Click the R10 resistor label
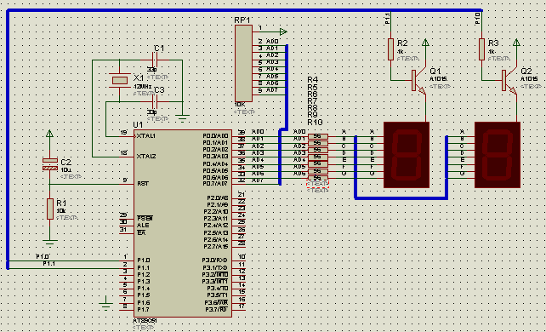The height and width of the screenshot is (332, 546). click(315, 123)
